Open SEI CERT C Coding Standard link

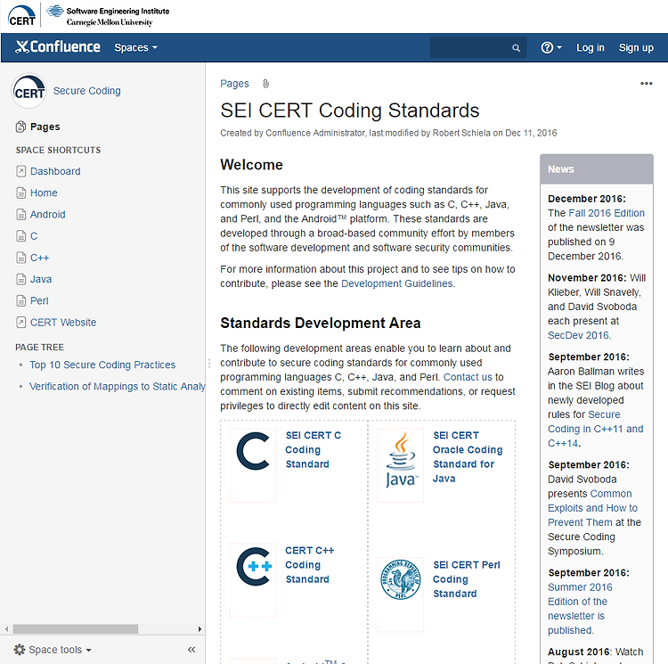pyautogui.click(x=314, y=449)
